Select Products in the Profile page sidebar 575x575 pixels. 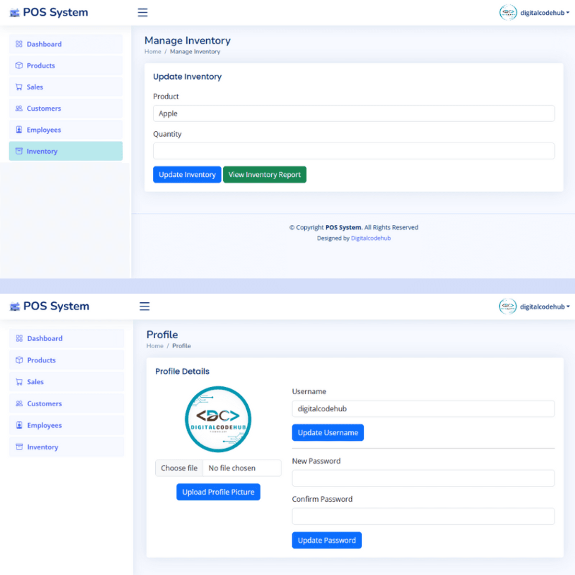tap(41, 360)
